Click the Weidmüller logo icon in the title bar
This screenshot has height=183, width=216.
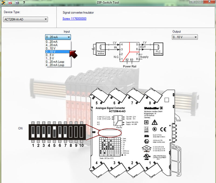click(x=4, y=2)
